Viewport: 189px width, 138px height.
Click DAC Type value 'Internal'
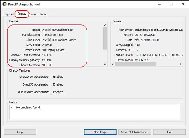(x=46, y=45)
